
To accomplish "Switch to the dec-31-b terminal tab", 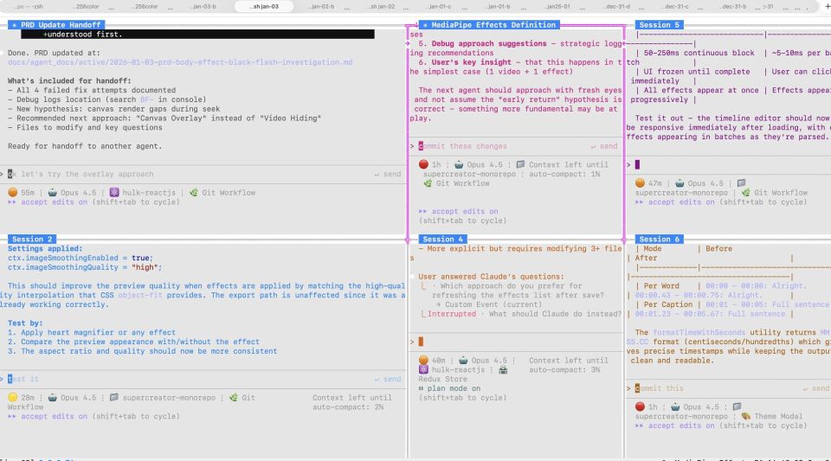I will (x=734, y=6).
